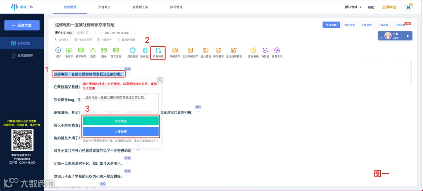Play the 小蔓 voice sample
The height and width of the screenshot is (191, 423).
(x=408, y=36)
